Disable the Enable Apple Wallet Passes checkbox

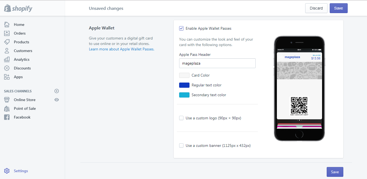(181, 28)
